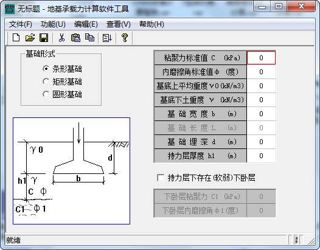This screenshot has width=320, height=250.
Task: Enable 持力层下存在(软弱)下卧层 checkbox
Action: click(161, 178)
